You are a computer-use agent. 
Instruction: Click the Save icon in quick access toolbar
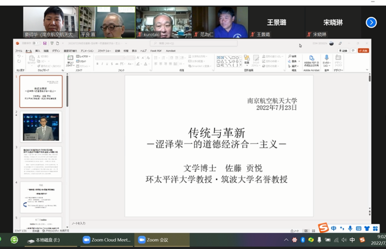(x=45, y=43)
